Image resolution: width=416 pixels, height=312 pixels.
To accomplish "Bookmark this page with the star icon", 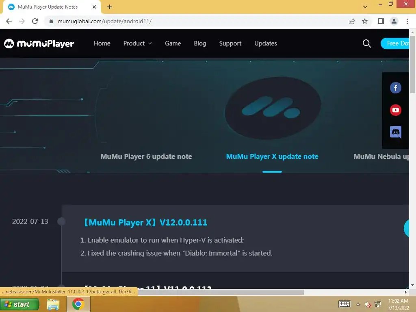I will [x=365, y=21].
